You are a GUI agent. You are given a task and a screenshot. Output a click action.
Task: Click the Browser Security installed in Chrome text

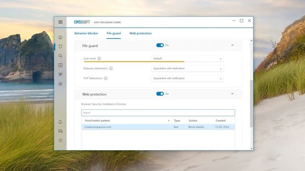coord(103,104)
